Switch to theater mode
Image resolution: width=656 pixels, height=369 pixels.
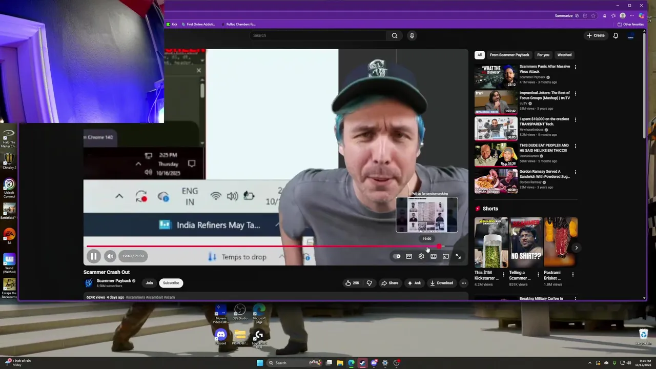(x=434, y=256)
